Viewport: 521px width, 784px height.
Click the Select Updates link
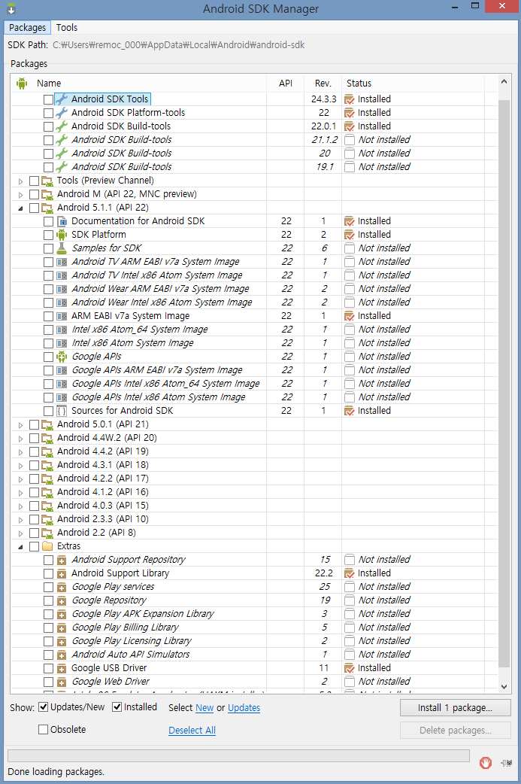point(244,707)
